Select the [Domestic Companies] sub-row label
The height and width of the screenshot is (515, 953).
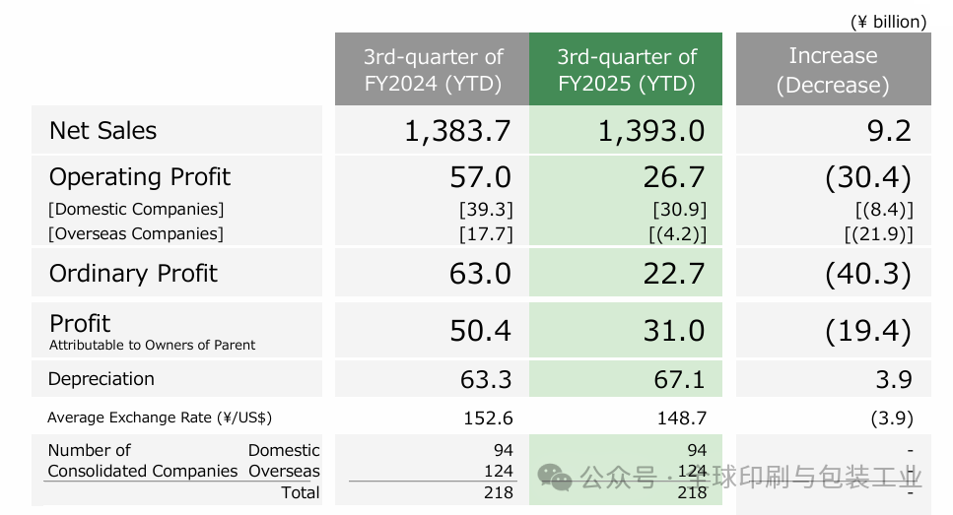pyautogui.click(x=136, y=209)
